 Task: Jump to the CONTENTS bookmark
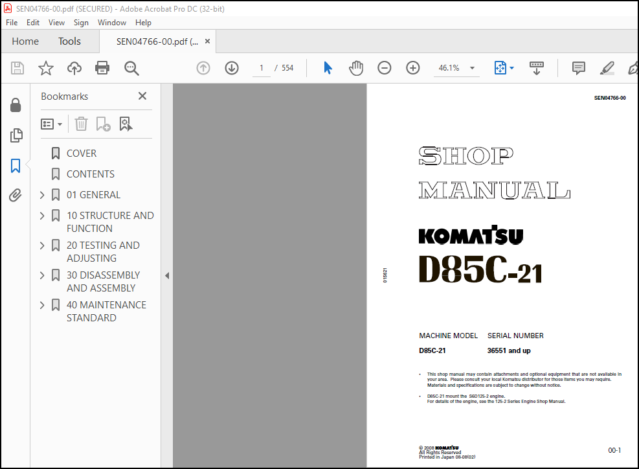coord(91,174)
